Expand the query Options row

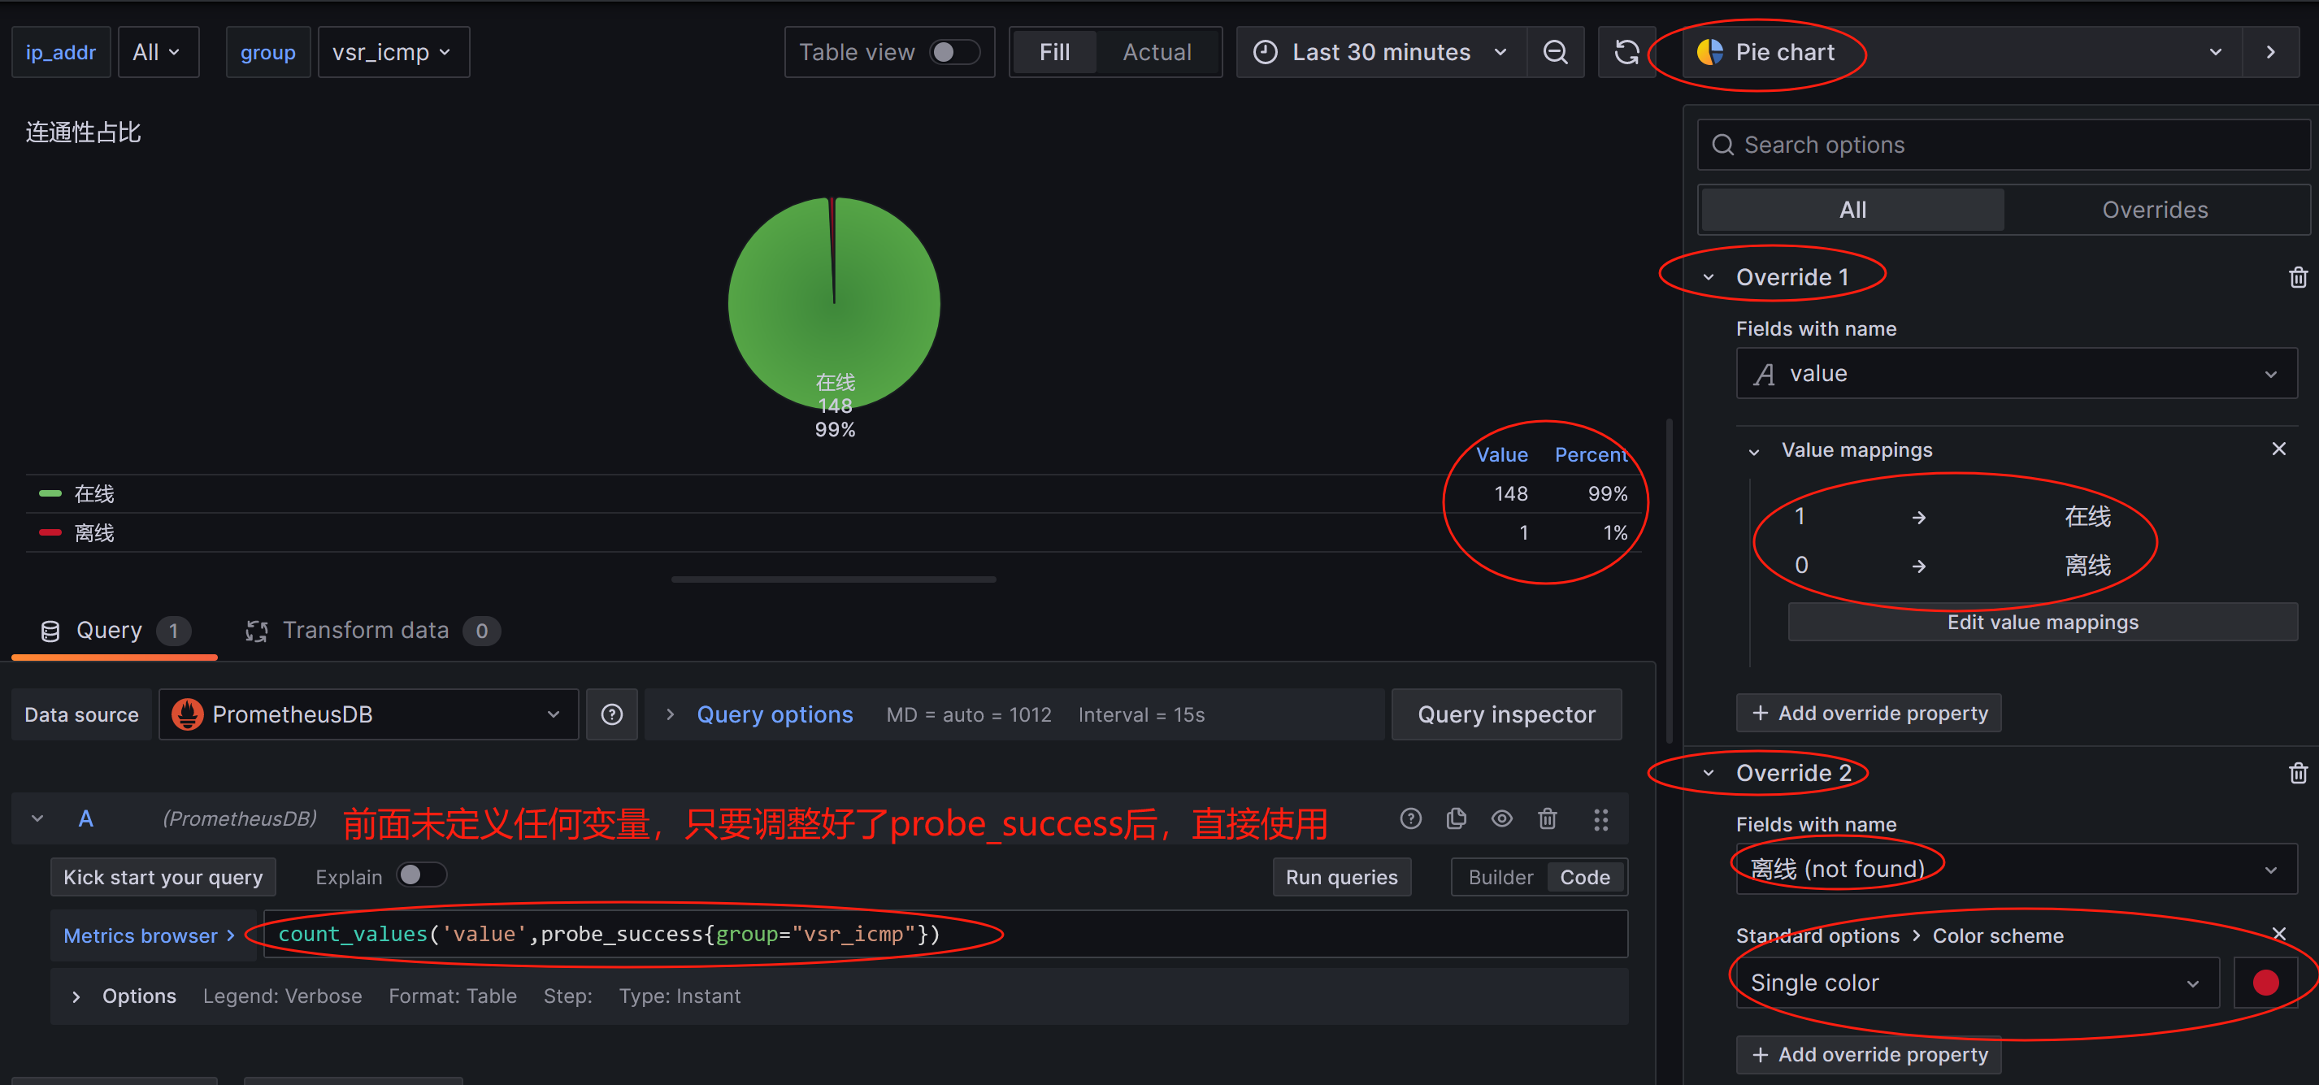click(x=76, y=996)
